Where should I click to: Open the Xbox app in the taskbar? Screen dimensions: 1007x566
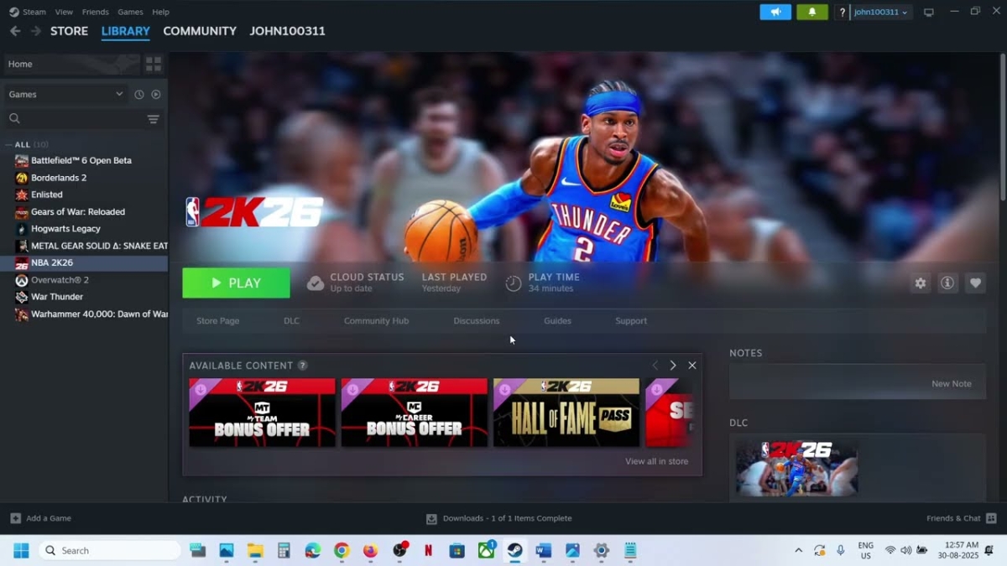486,551
